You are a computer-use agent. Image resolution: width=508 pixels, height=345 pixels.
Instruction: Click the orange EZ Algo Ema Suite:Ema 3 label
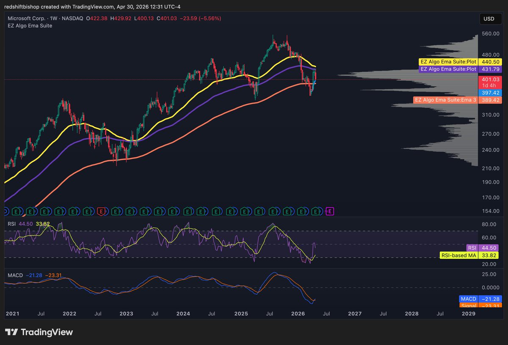445,100
